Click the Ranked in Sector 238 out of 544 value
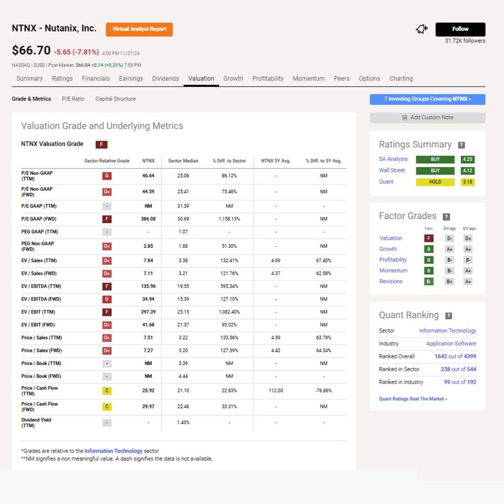 coord(458,369)
